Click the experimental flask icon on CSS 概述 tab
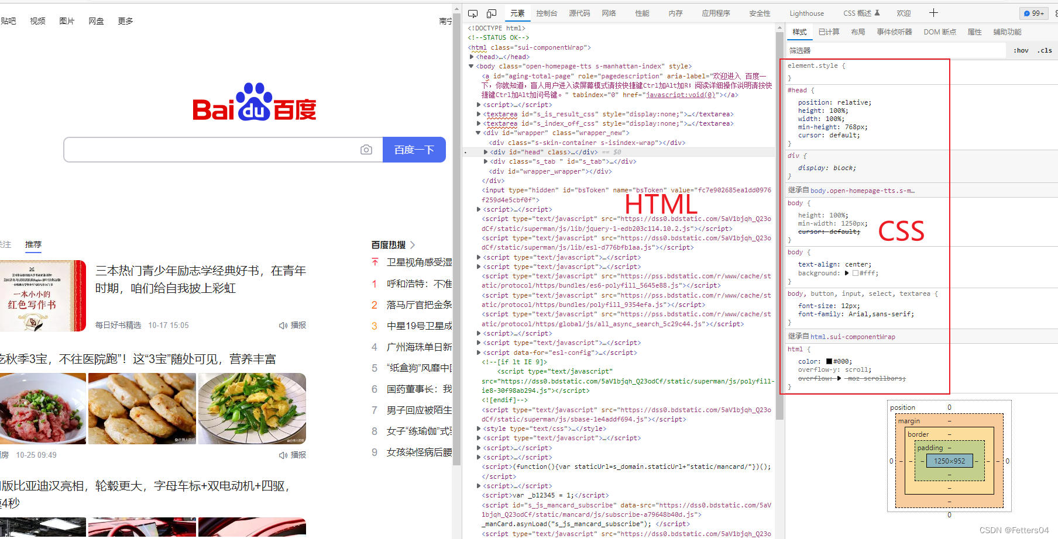1058x539 pixels. [877, 12]
